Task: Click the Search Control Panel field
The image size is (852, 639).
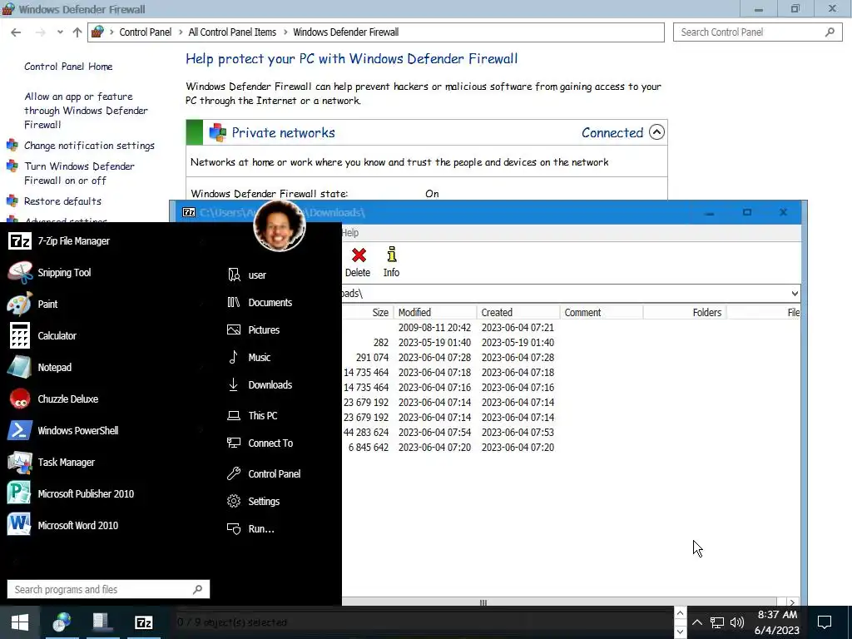Action: (x=757, y=32)
